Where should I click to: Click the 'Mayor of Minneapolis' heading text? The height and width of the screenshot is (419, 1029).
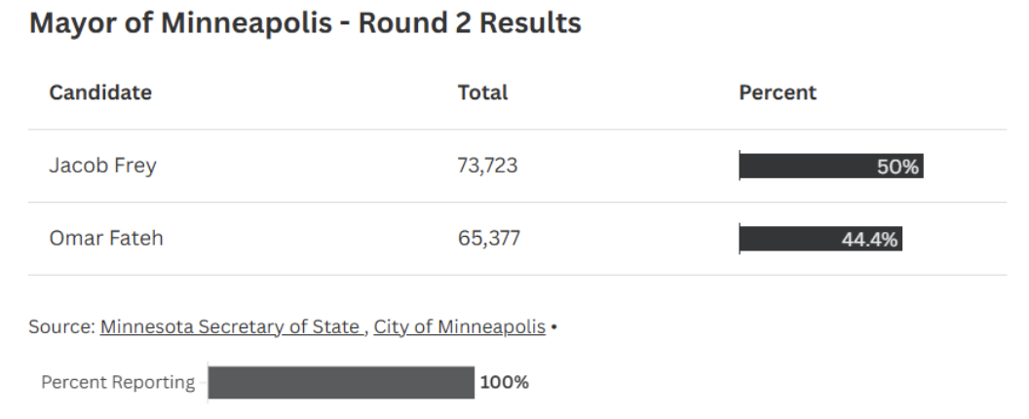179,23
